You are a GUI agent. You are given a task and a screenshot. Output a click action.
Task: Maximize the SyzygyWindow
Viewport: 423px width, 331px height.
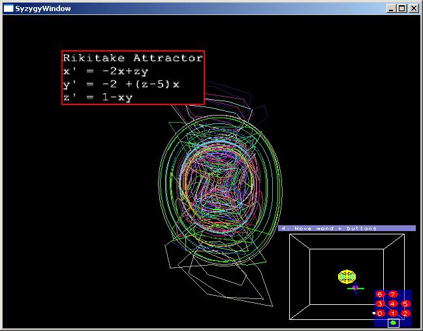[401, 8]
